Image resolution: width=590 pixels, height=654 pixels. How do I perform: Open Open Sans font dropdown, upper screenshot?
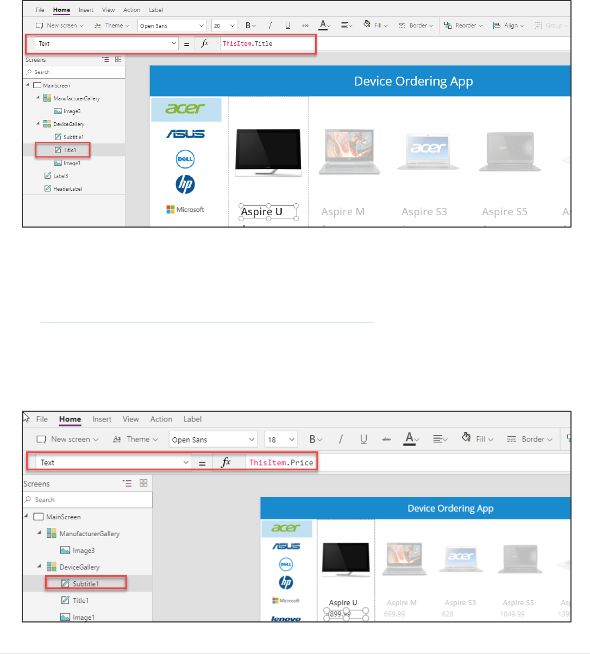coord(172,26)
